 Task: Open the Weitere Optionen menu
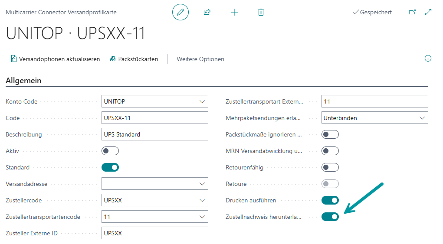[x=200, y=59]
